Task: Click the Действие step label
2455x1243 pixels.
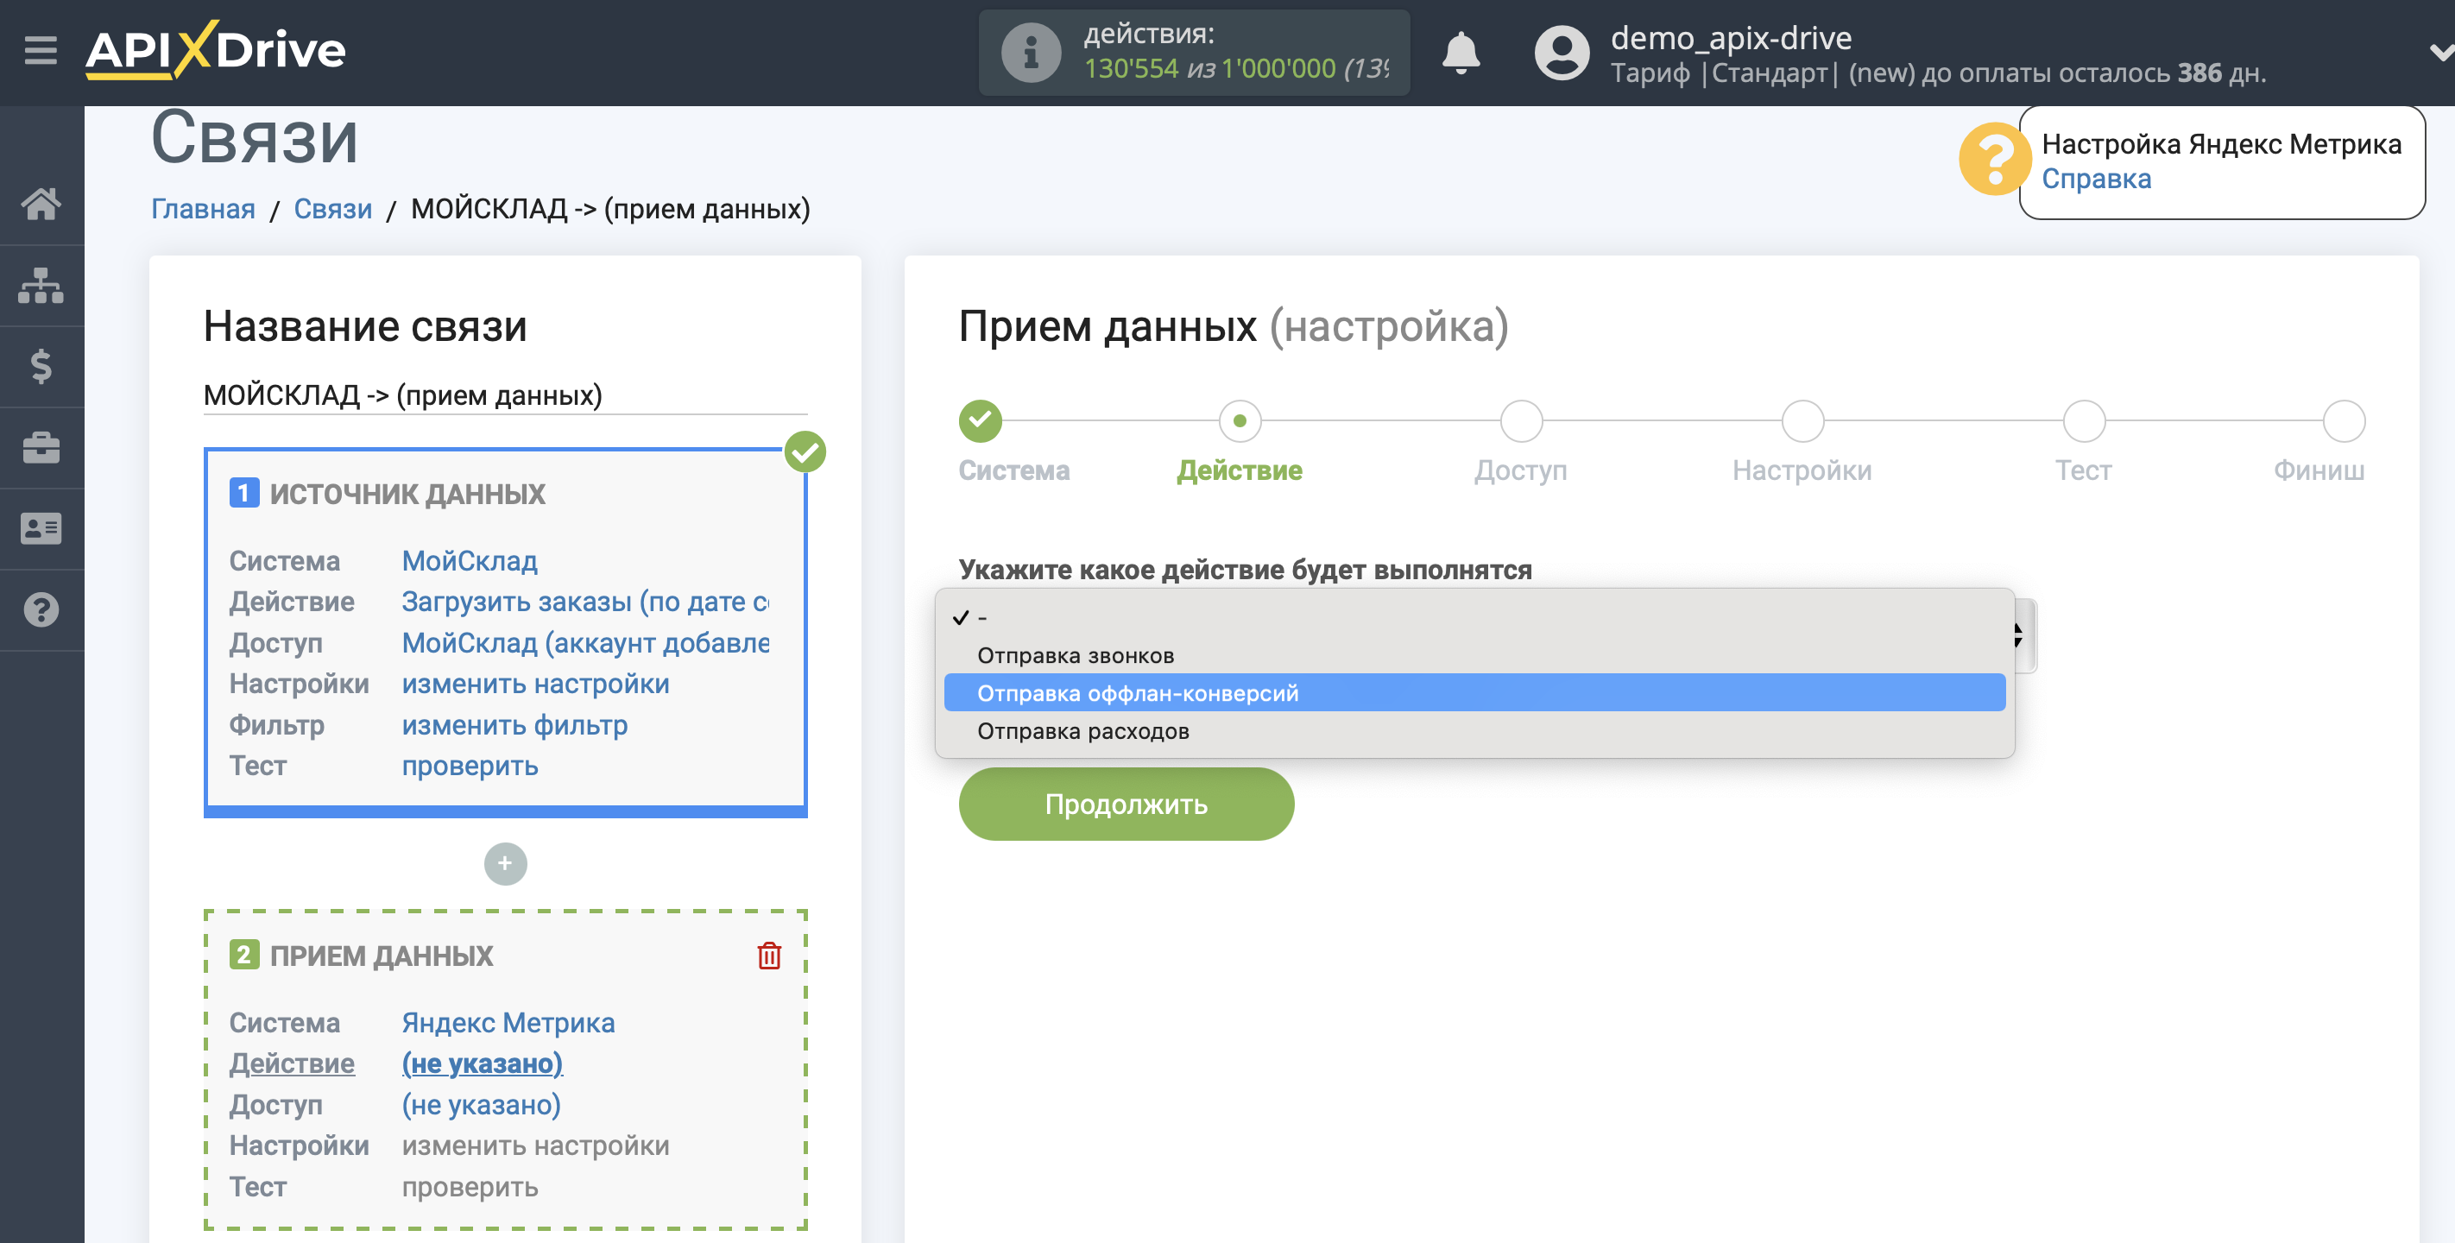Action: click(1239, 470)
